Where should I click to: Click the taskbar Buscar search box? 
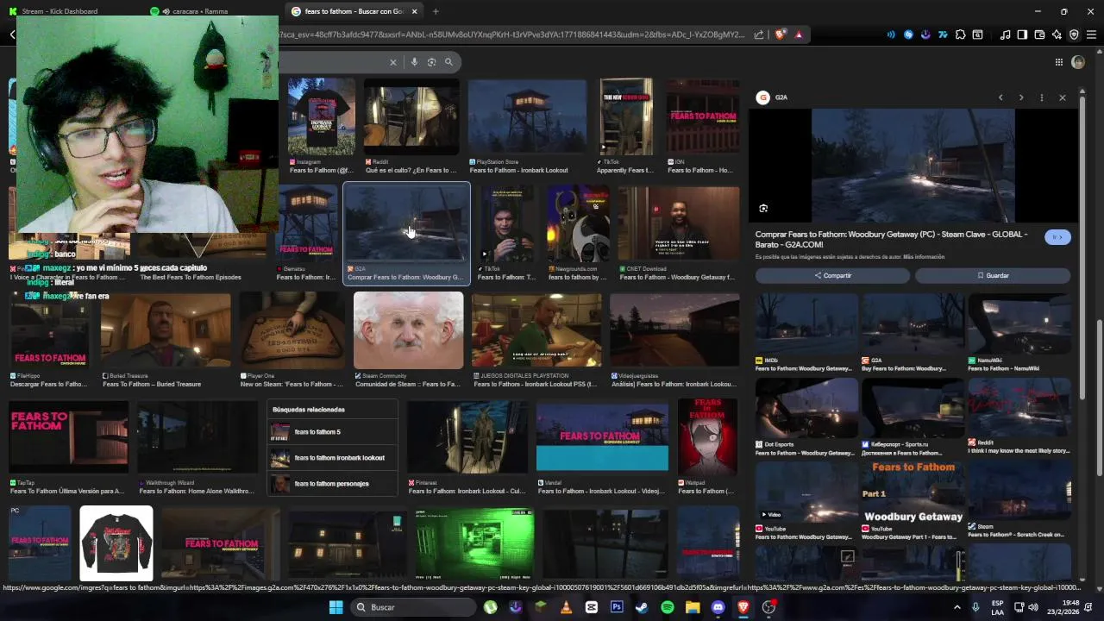point(412,607)
